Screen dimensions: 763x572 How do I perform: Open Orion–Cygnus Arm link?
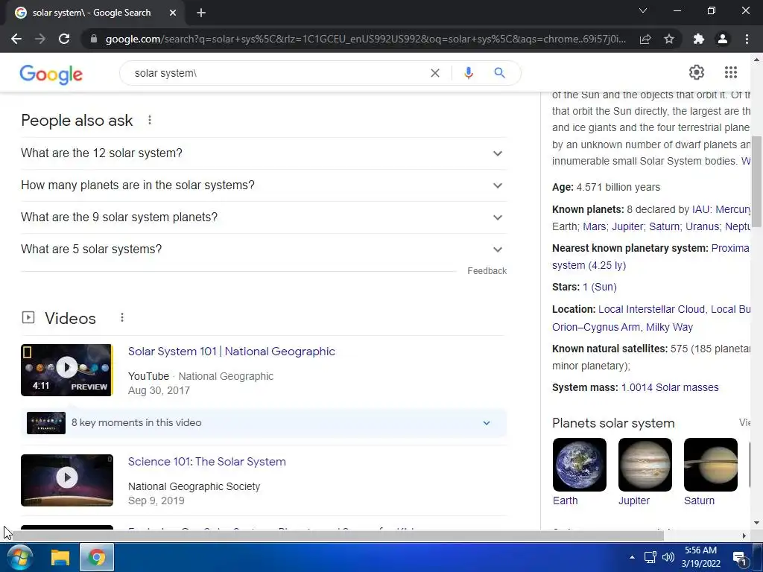pos(596,328)
